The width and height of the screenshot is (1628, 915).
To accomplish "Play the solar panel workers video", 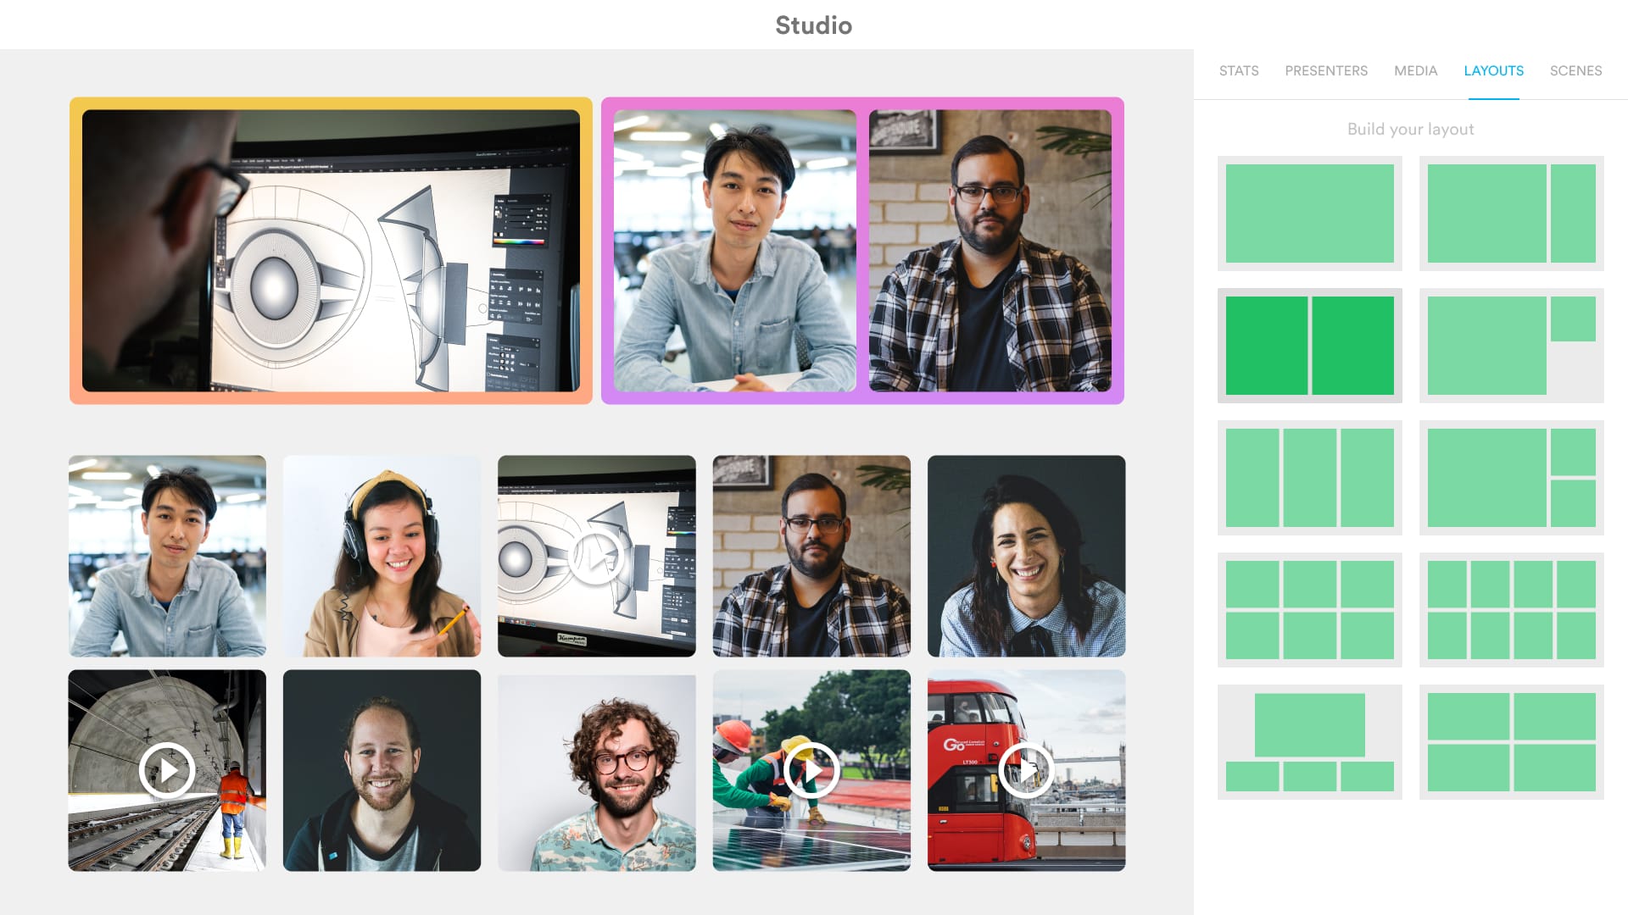I will point(811,770).
